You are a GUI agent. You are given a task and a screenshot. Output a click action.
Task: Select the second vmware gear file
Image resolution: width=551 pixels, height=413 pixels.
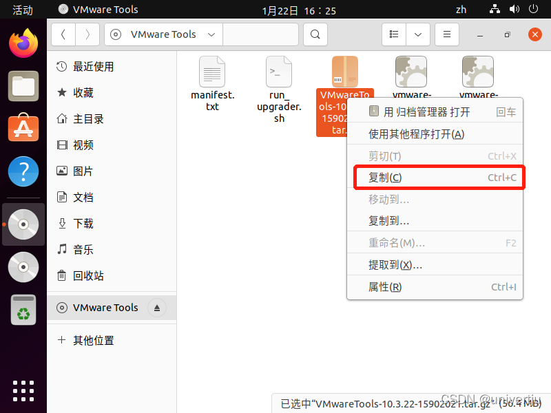click(478, 72)
